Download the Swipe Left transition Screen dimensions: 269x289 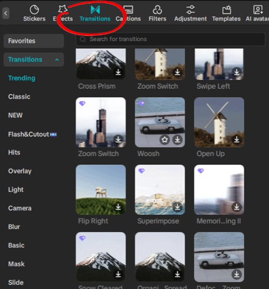click(236, 72)
